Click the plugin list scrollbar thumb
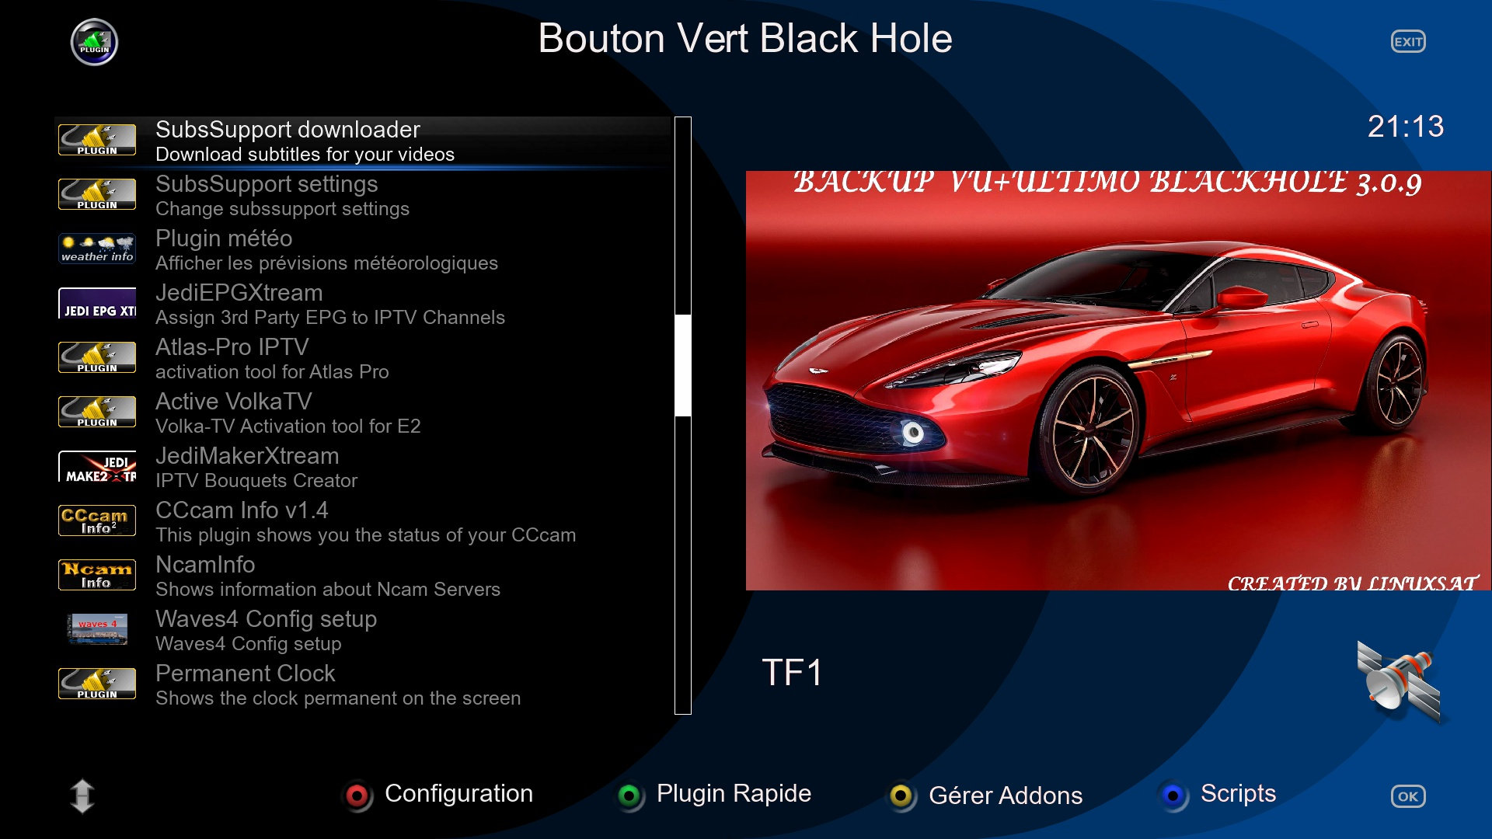 (x=683, y=365)
